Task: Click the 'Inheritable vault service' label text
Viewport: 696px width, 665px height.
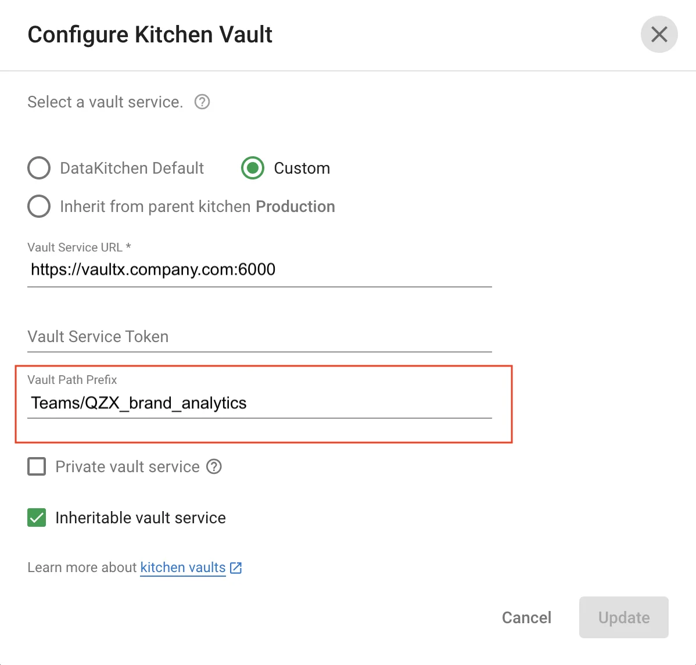Action: tap(141, 518)
